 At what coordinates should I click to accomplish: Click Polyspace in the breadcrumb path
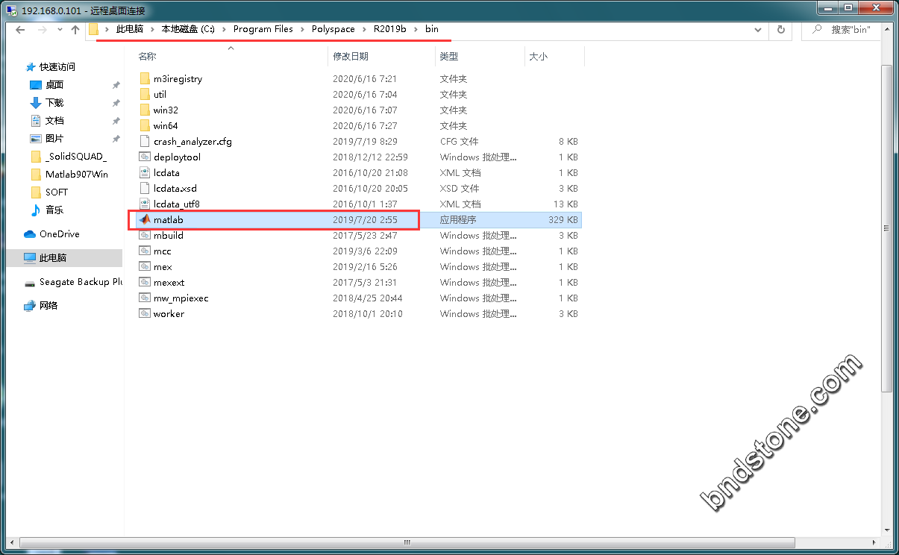[x=335, y=29]
